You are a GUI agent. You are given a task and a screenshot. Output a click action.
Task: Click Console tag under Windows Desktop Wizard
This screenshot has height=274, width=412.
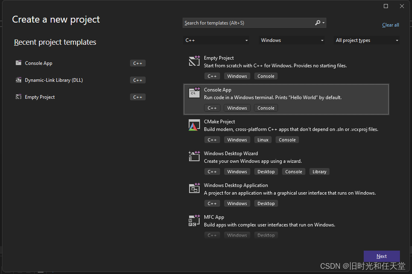(293, 172)
